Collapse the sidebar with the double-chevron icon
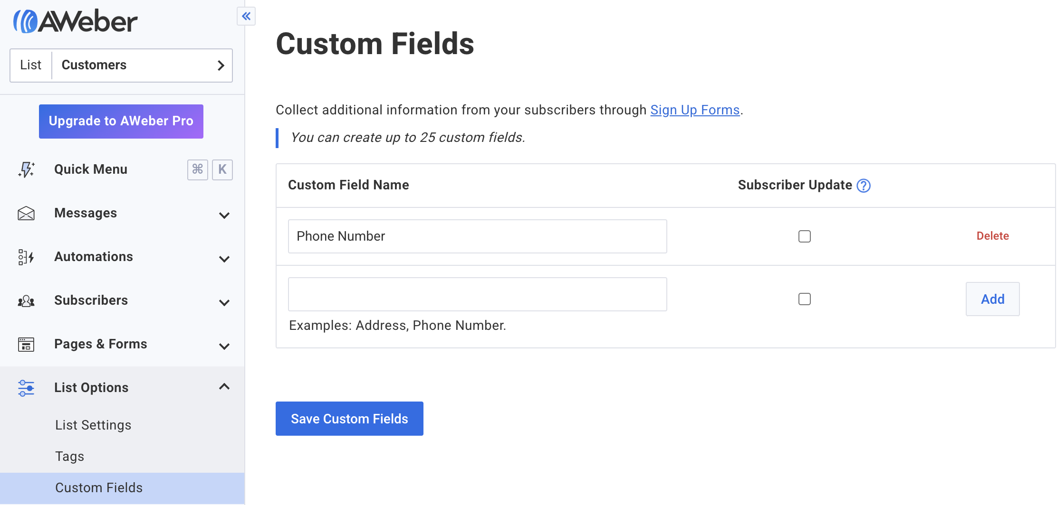Screen dimensions: 1057x505 coord(246,16)
